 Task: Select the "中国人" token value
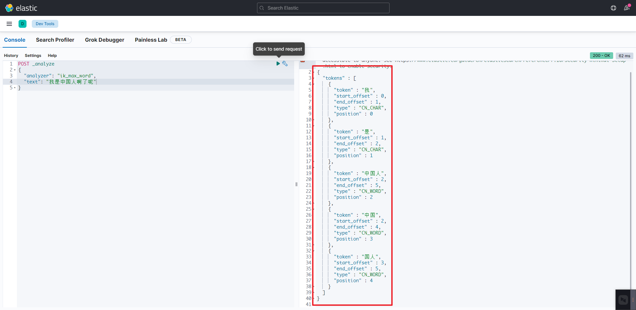tap(373, 173)
